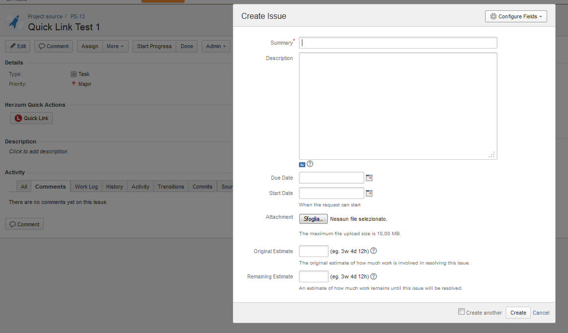
Task: Enable the Create another checkbox
Action: coord(461,312)
